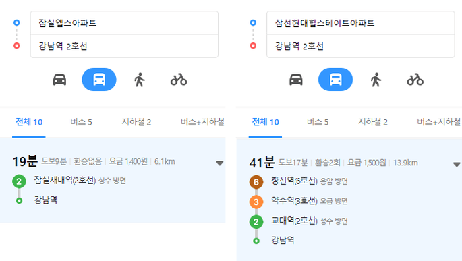Image resolution: width=462 pixels, height=261 pixels.
Task: Expand the 19분 route details arrow
Action: click(219, 163)
